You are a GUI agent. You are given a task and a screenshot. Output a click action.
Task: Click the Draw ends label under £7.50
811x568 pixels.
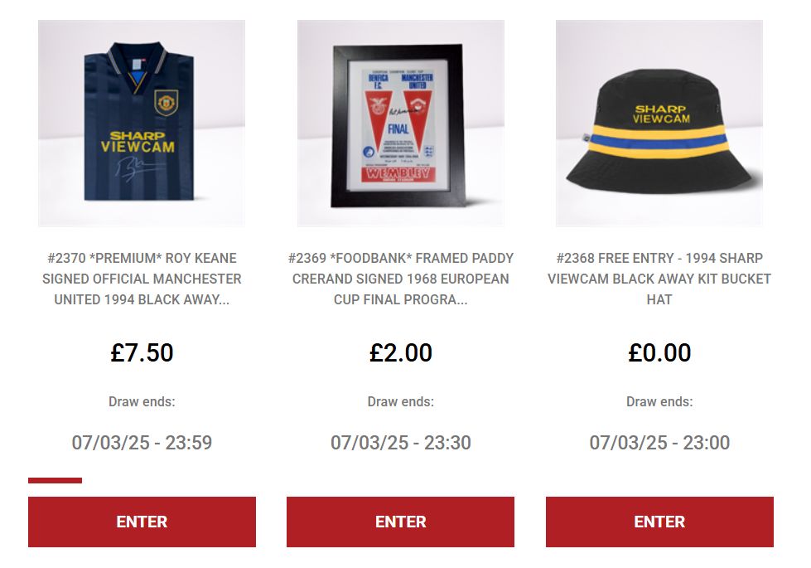pos(142,402)
